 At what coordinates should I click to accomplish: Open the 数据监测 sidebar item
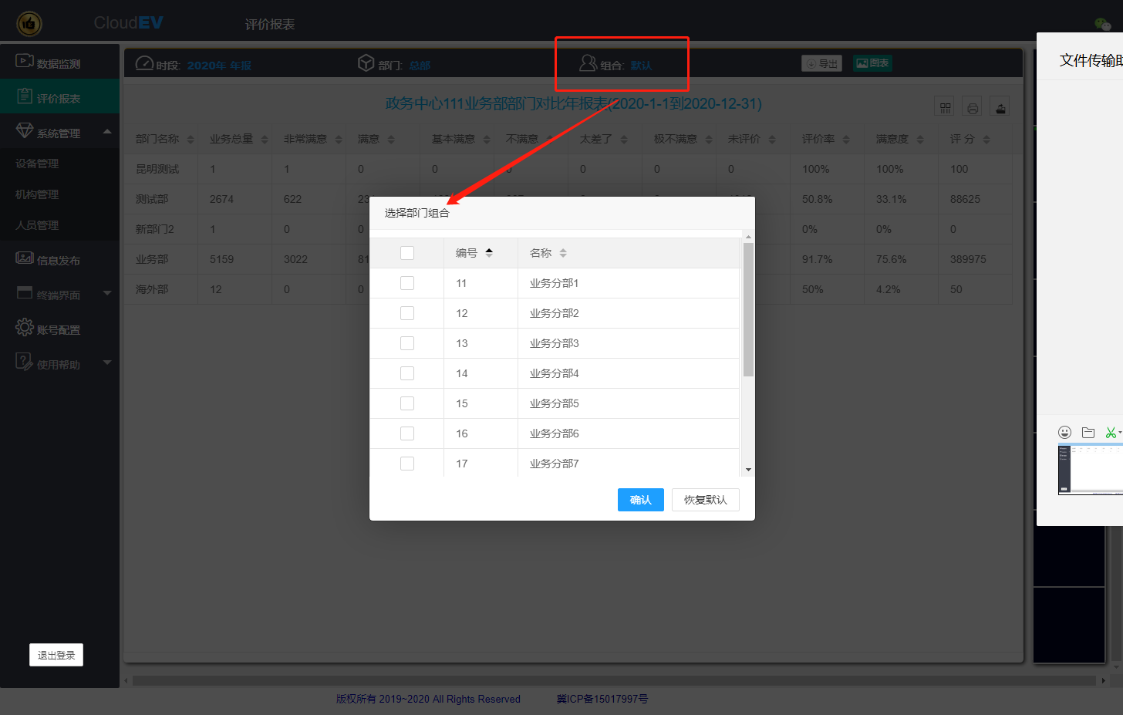[59, 62]
